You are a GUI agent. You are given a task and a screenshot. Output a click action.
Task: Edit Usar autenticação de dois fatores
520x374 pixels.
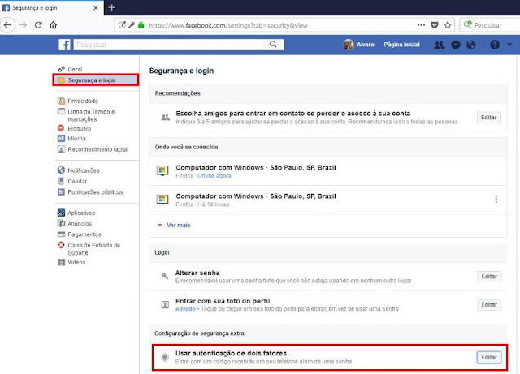tap(489, 358)
